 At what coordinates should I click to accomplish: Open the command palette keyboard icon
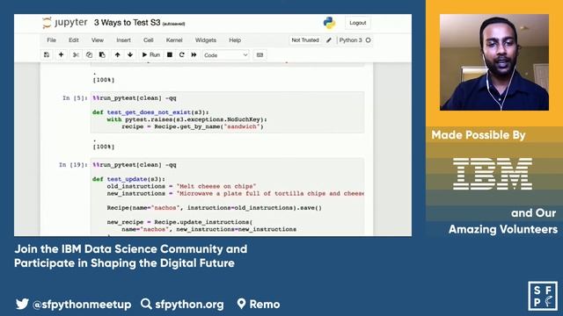tap(260, 55)
